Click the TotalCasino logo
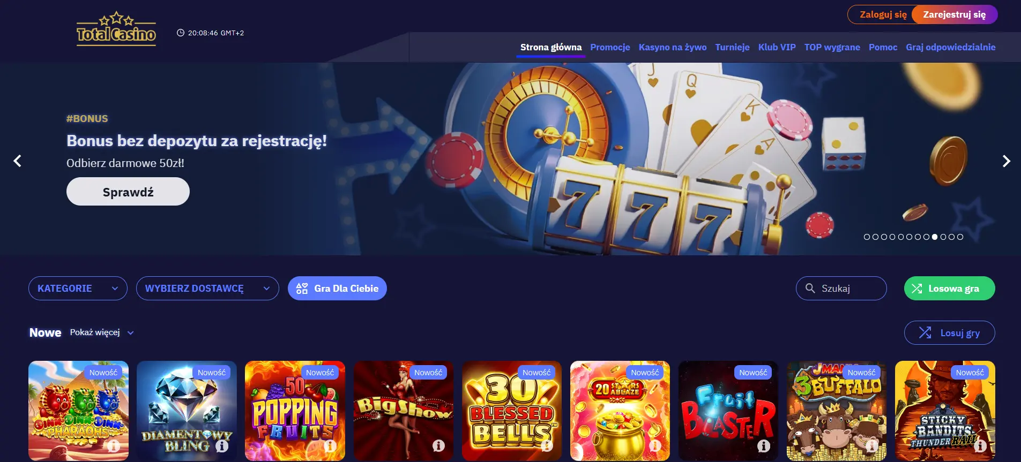The image size is (1021, 462). 116,29
